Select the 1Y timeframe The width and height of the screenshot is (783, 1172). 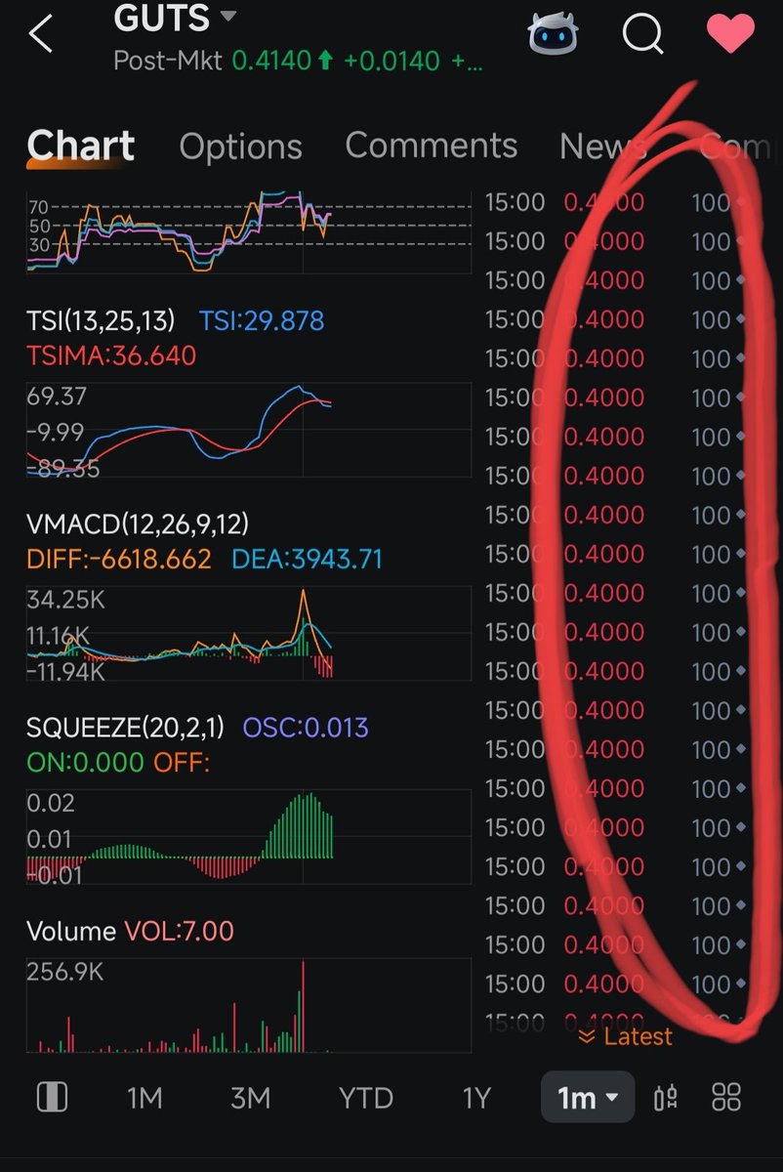pos(475,1098)
